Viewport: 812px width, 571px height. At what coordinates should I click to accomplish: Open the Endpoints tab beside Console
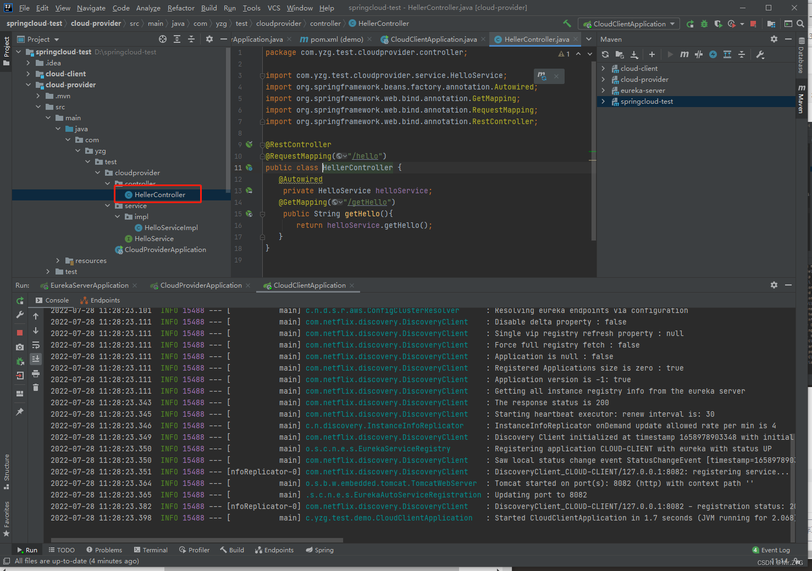[x=100, y=300]
